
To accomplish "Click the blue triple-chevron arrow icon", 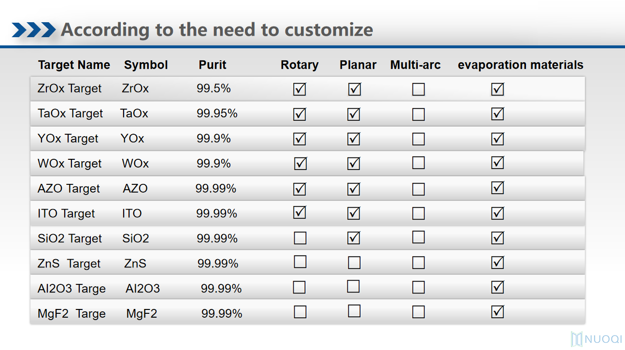I will click(x=34, y=30).
